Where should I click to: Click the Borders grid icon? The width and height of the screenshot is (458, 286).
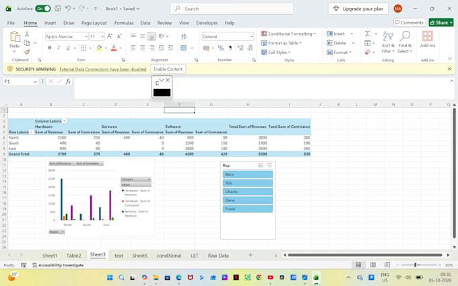tap(84, 48)
